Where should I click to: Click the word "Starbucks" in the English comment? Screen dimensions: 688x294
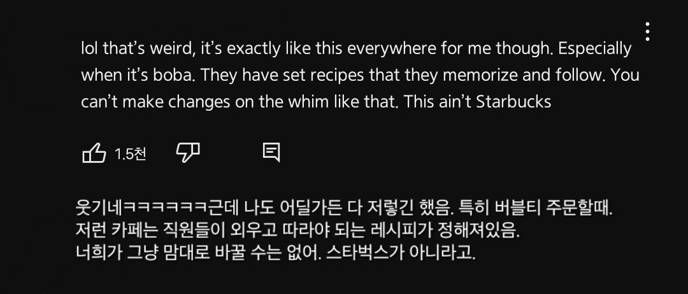click(x=513, y=102)
